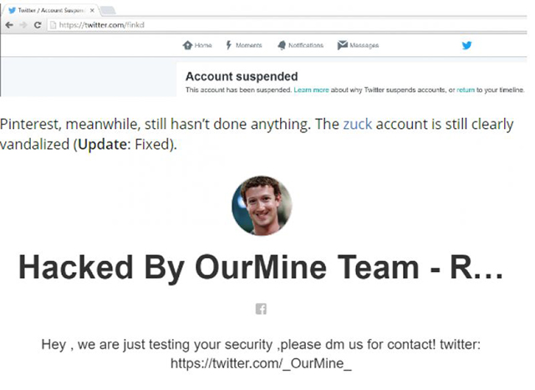Open the zuck account link

[x=357, y=124]
